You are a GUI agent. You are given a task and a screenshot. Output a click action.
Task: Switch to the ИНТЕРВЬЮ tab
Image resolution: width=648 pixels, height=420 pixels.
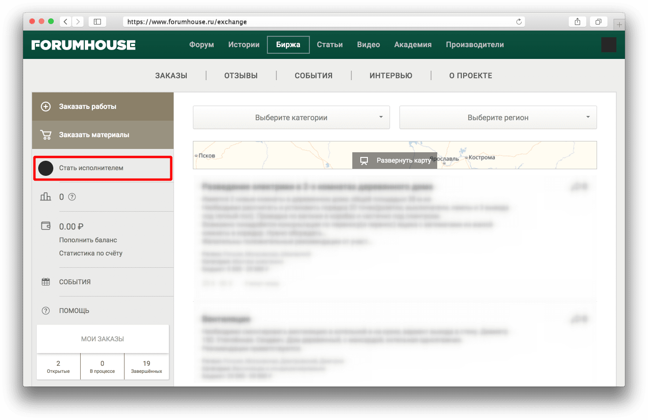tap(391, 75)
